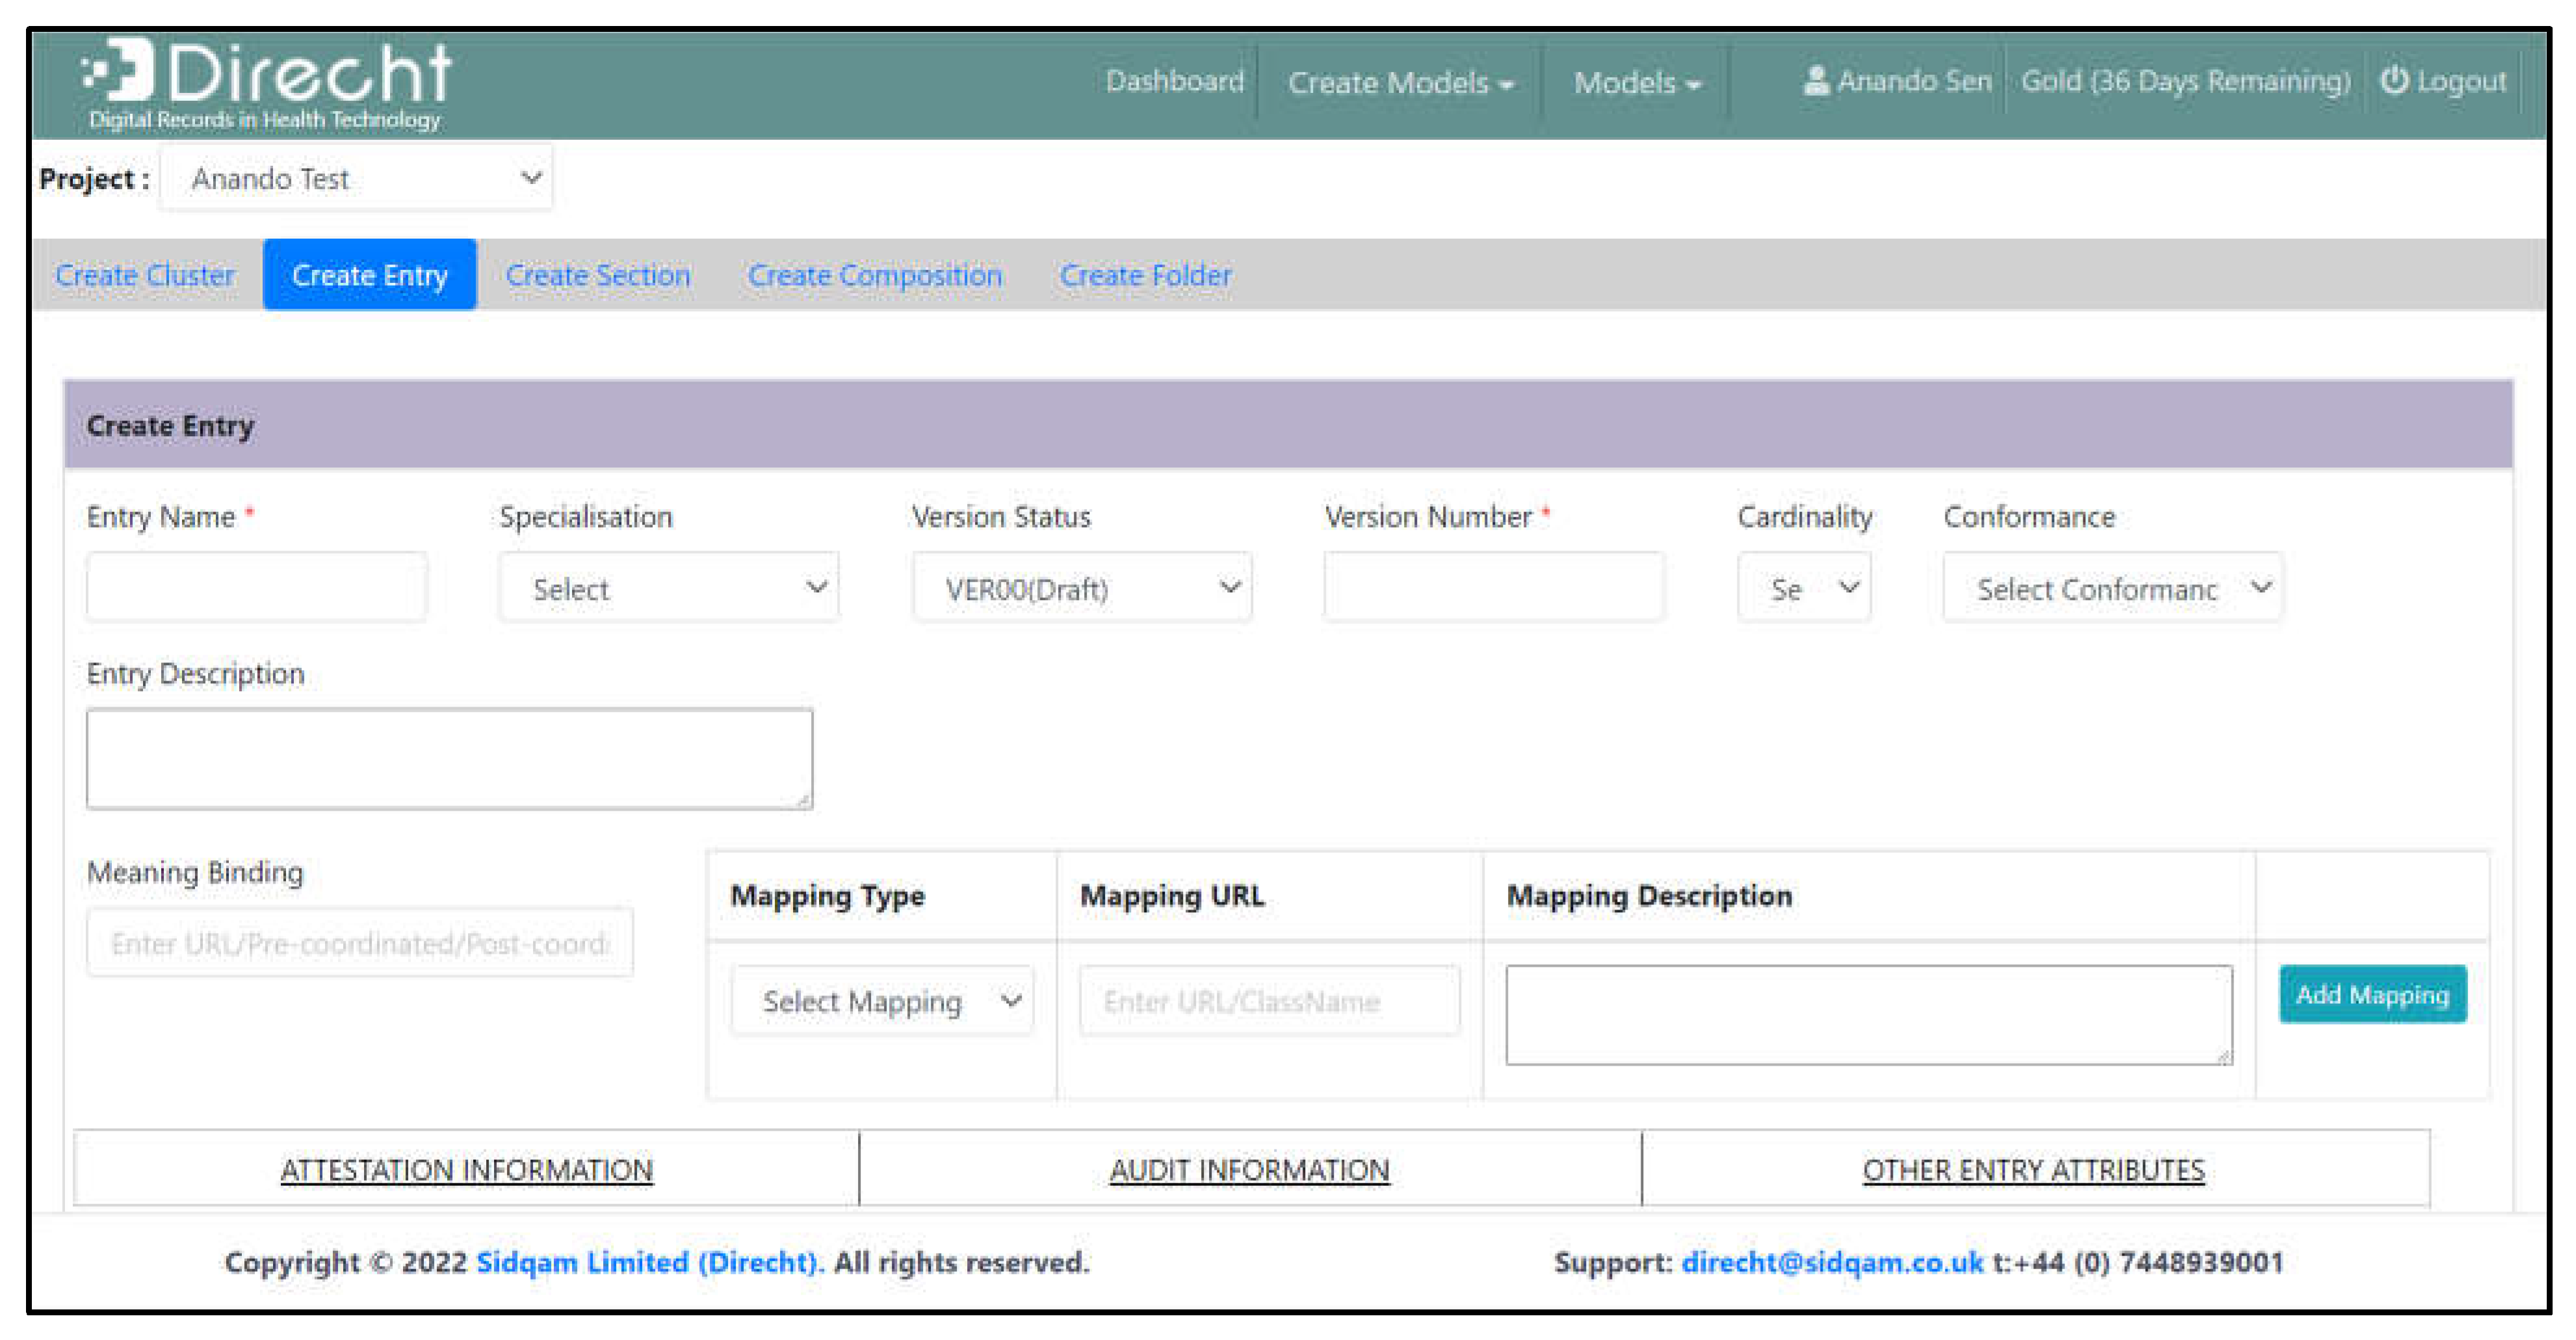2576x1340 pixels.
Task: Expand the Version Status dropdown
Action: 1081,589
